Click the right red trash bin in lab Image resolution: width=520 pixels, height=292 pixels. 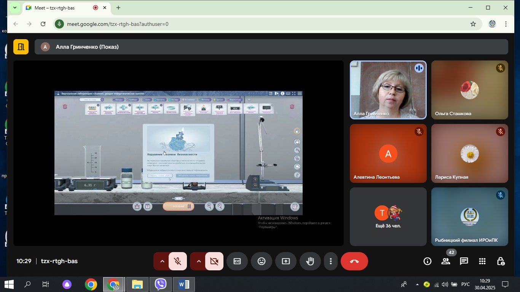(292, 107)
